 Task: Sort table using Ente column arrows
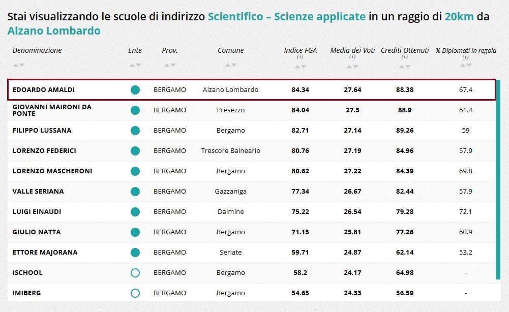pos(135,65)
